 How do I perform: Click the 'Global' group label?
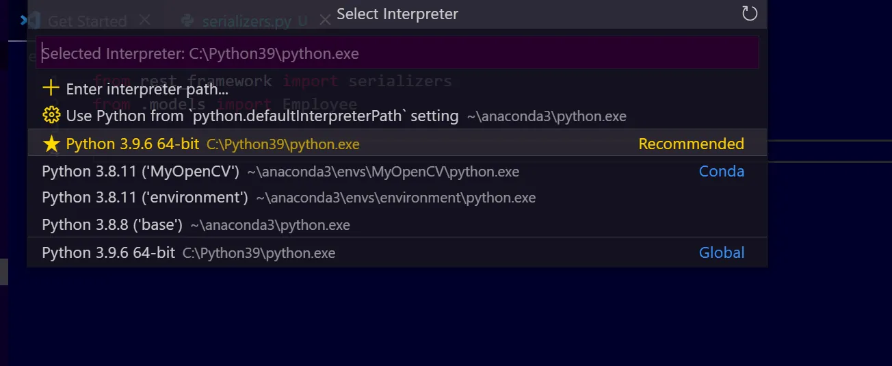point(721,253)
